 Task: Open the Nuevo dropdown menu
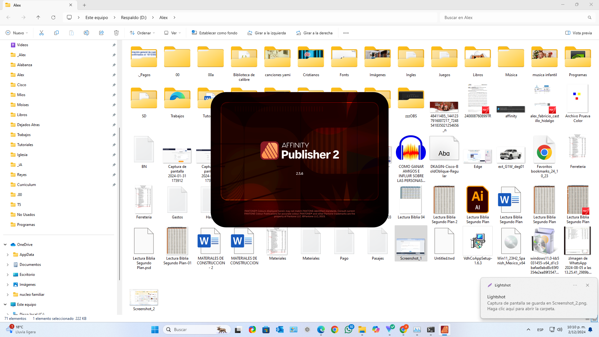coord(17,33)
